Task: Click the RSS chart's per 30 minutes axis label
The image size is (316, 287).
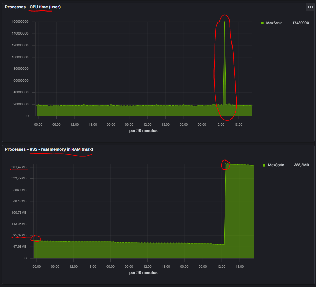Action: [144, 273]
